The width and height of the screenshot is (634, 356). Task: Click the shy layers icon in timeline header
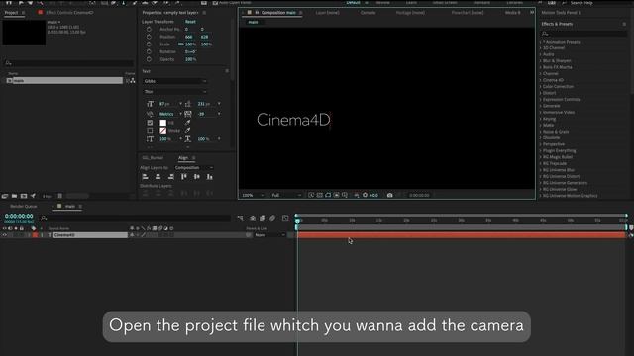253,218
